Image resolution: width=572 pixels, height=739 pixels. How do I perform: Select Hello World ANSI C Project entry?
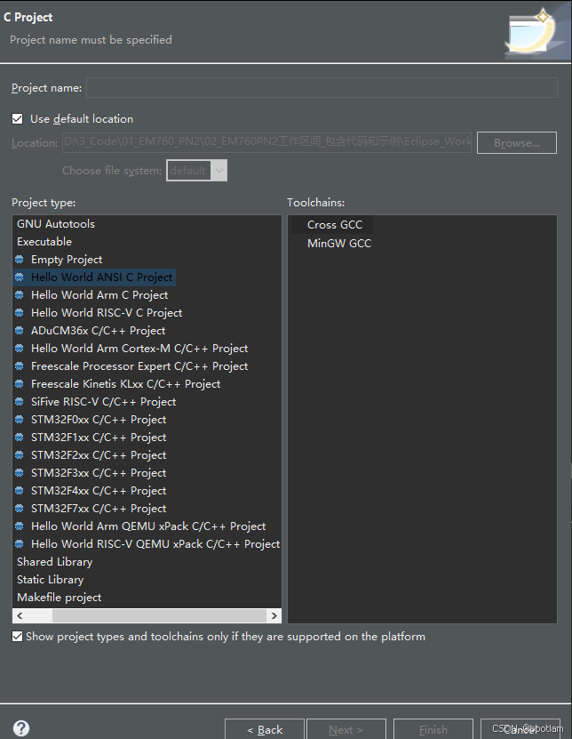point(101,277)
